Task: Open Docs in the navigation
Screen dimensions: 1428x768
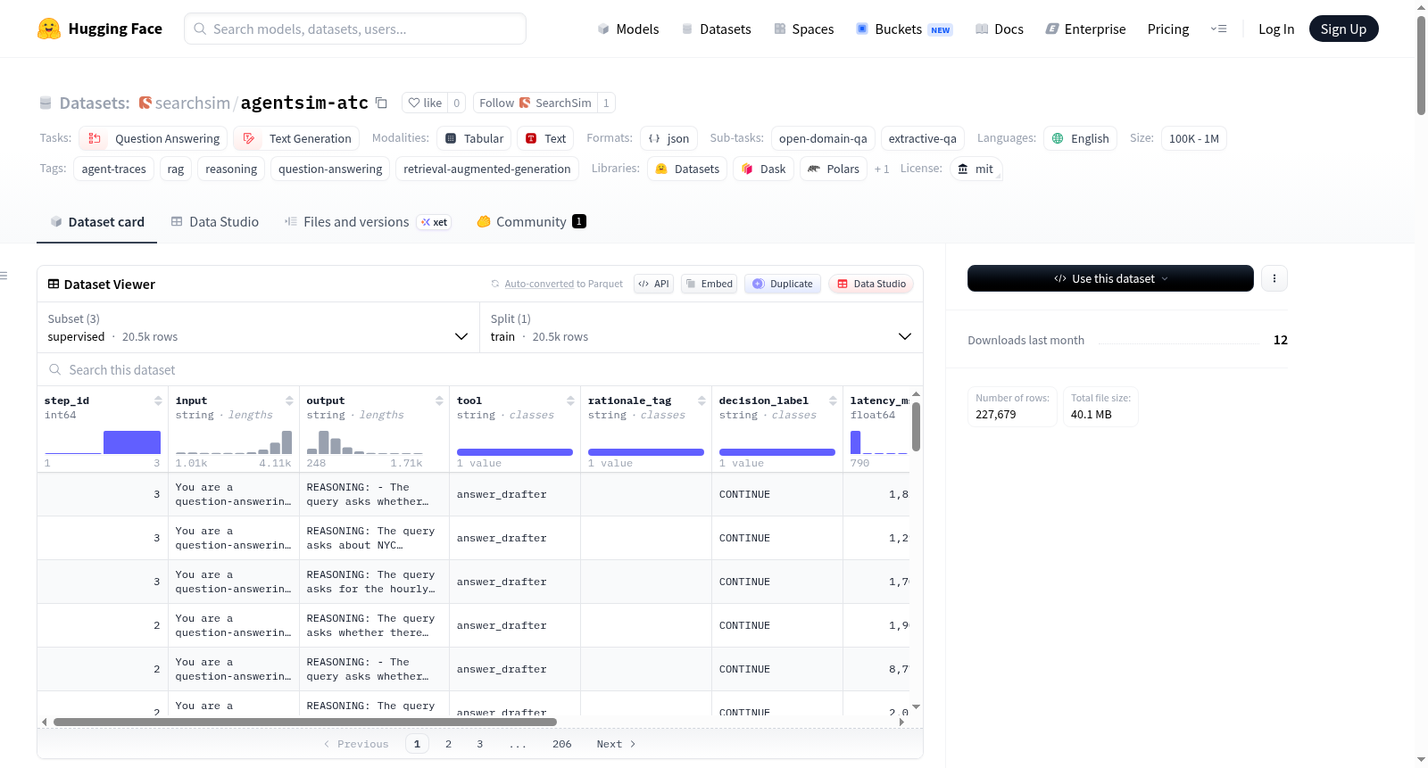Action: 1000,29
